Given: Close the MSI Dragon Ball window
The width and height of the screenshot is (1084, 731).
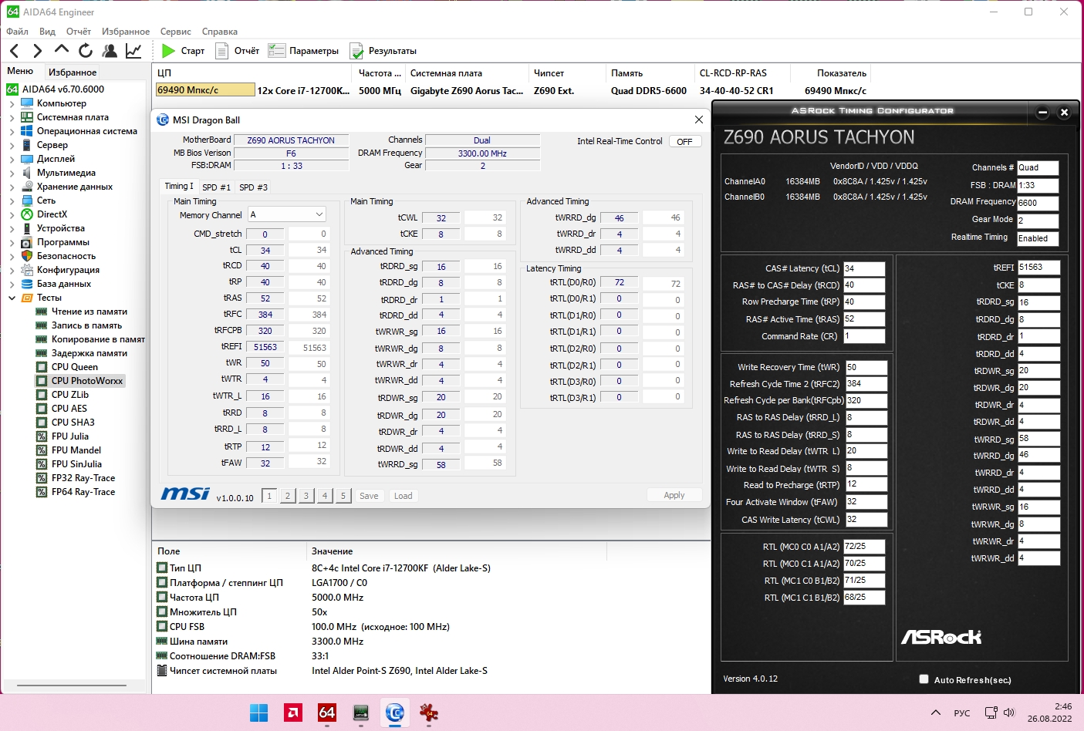Looking at the screenshot, I should (x=698, y=120).
